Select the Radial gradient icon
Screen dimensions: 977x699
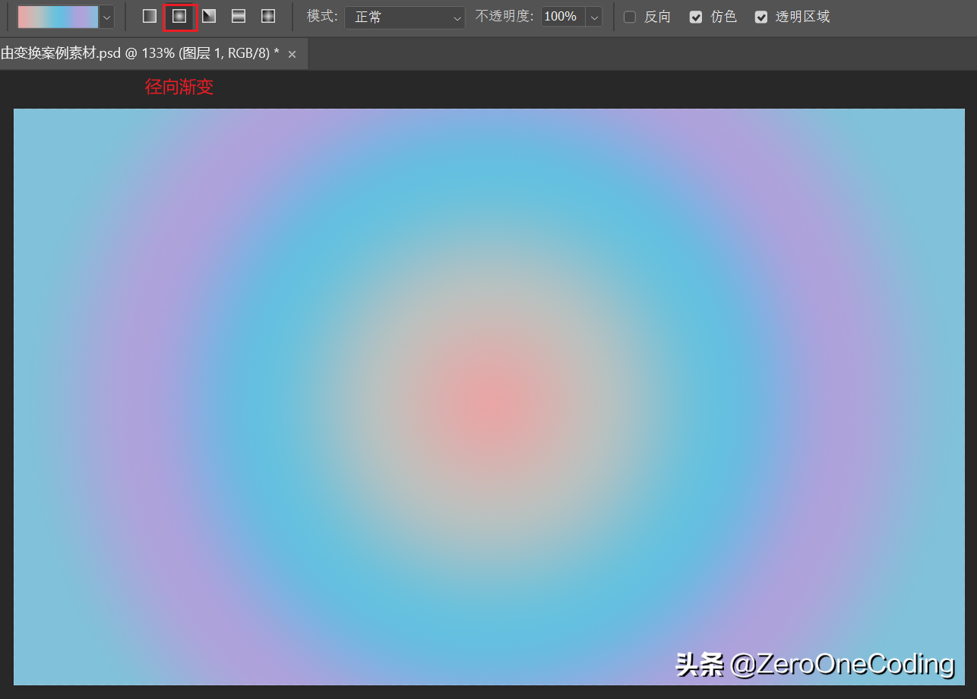pos(179,16)
